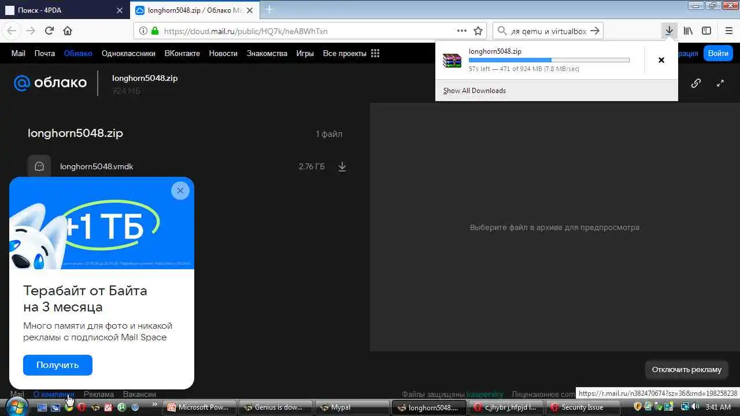
Task: Open the page actions three-dot menu
Action: [462, 31]
